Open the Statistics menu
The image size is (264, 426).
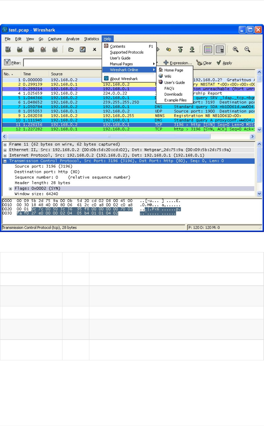92,39
